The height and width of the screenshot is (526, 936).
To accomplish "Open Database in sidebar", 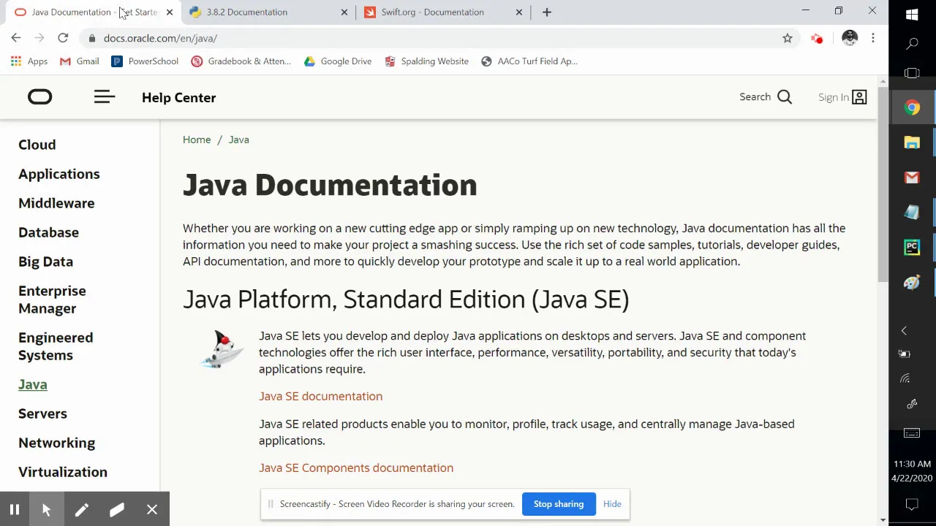I will click(48, 232).
